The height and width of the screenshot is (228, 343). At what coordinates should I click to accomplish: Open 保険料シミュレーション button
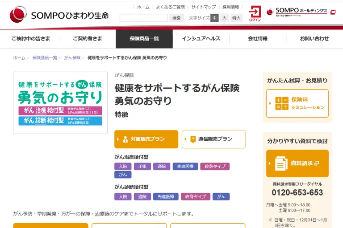coord(297,103)
